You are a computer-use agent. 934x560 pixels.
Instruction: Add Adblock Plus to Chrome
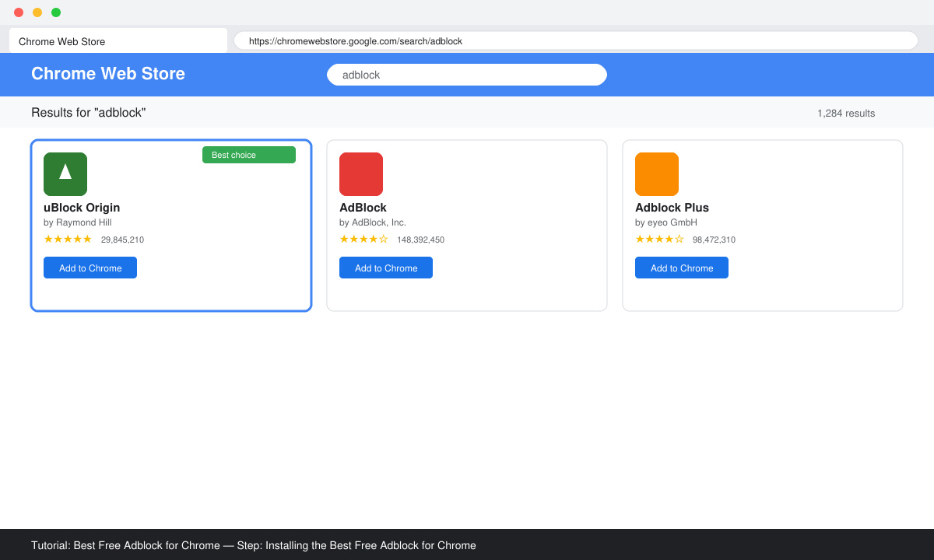coord(682,268)
